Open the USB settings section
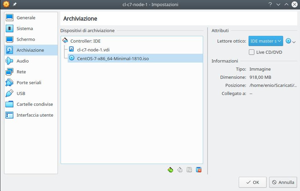 tap(21, 93)
